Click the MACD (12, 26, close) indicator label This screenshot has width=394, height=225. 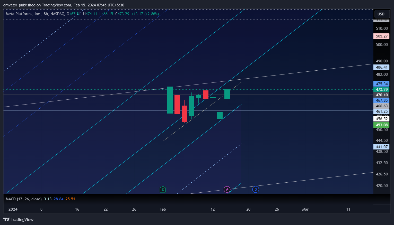click(x=24, y=199)
